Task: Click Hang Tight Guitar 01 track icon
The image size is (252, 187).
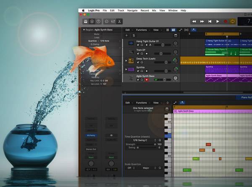Action: (x=131, y=43)
